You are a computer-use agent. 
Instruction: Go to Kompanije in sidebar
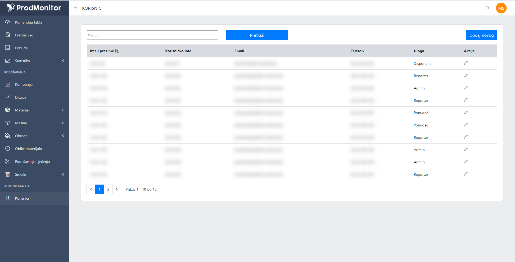click(x=24, y=84)
